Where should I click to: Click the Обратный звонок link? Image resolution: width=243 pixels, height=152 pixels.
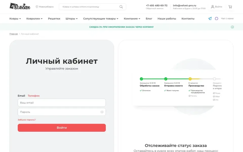[x=154, y=9]
